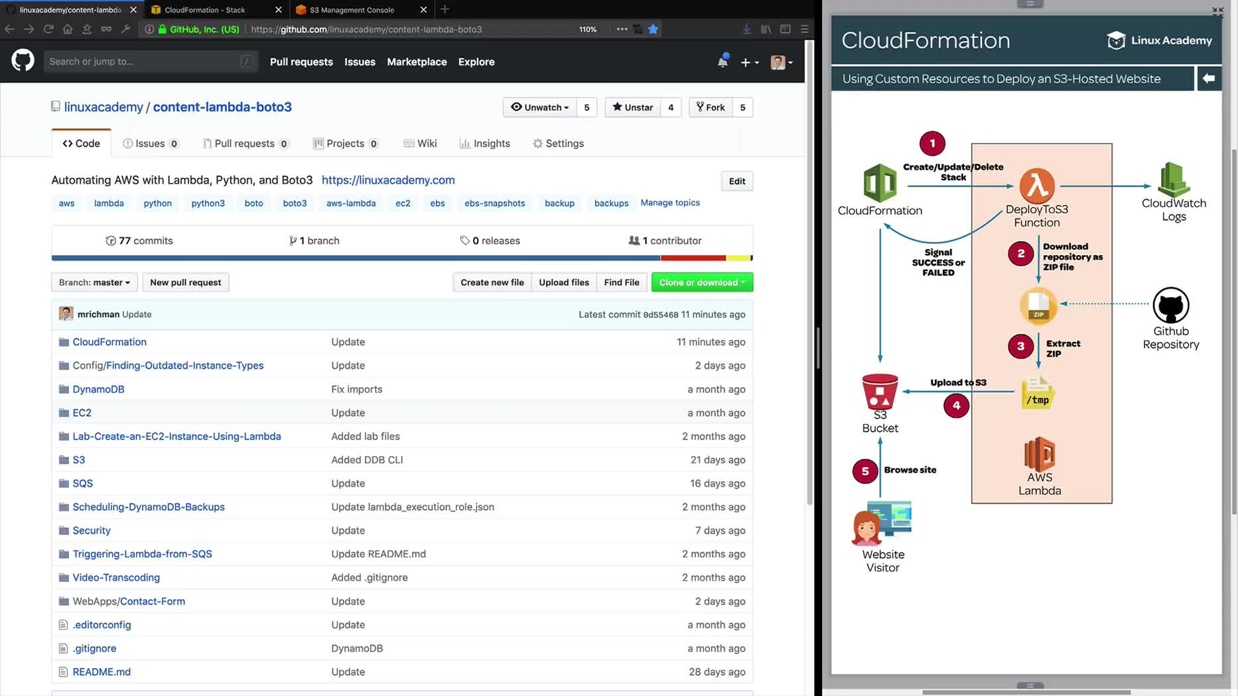This screenshot has height=696, width=1238.
Task: Go back with browser back arrow
Action: (x=9, y=29)
